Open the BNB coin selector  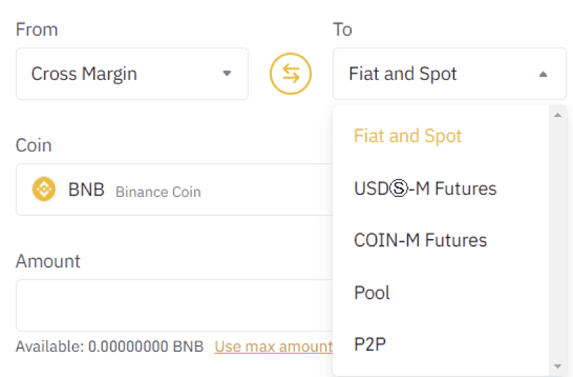[x=174, y=189]
